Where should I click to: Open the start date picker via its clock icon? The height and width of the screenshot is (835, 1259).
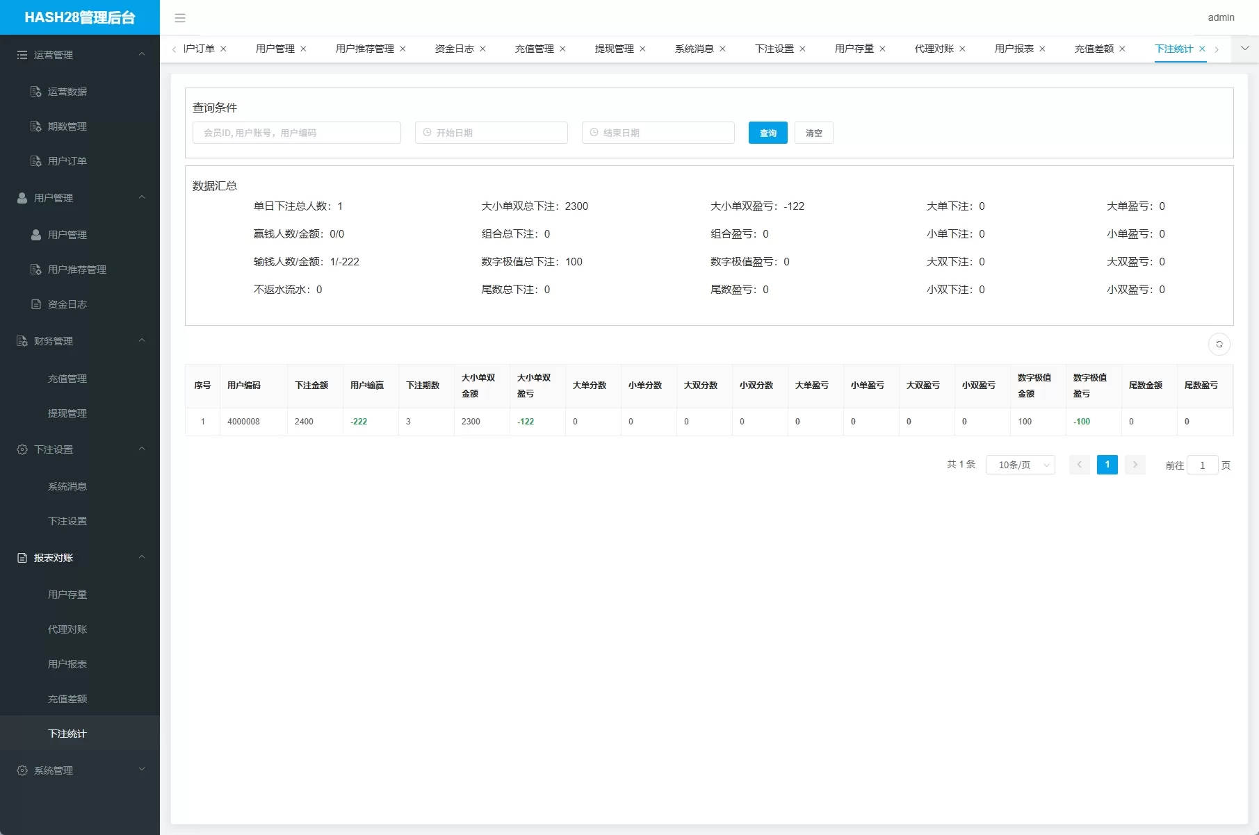click(425, 133)
